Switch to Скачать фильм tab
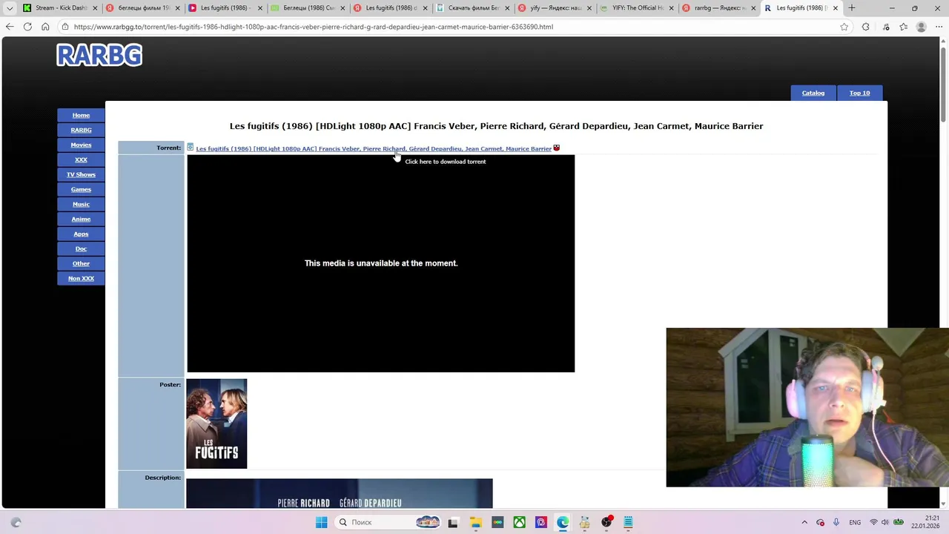The height and width of the screenshot is (534, 949). coord(472,8)
